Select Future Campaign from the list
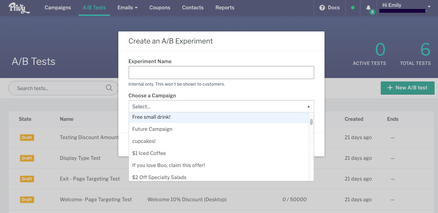 pyautogui.click(x=152, y=129)
